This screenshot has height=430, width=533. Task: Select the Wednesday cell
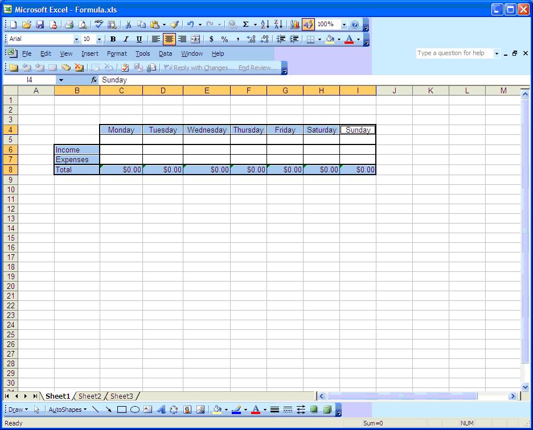207,130
